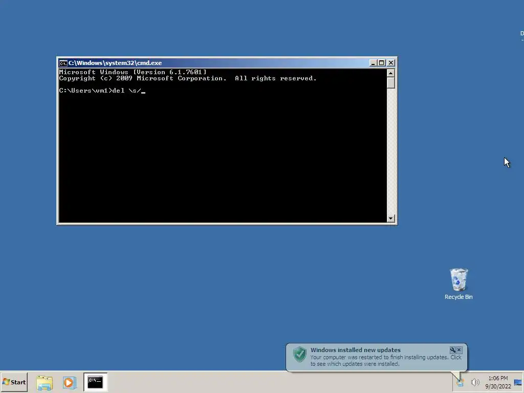
Task: Click the cmd scrollbar down arrow
Action: pyautogui.click(x=390, y=218)
